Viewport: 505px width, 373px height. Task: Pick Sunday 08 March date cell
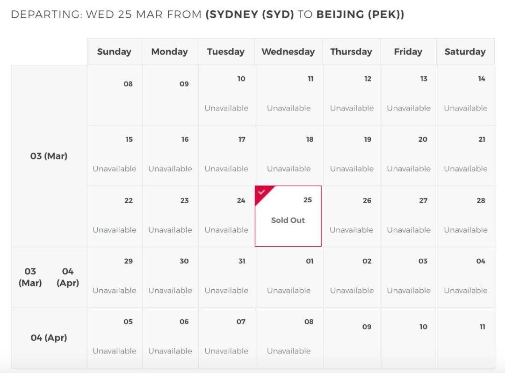115,95
